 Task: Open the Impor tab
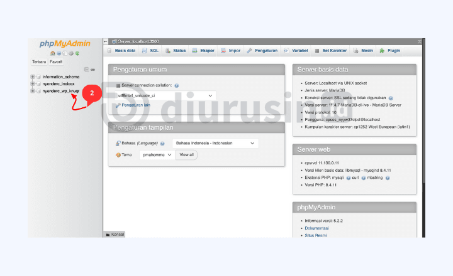coord(231,51)
